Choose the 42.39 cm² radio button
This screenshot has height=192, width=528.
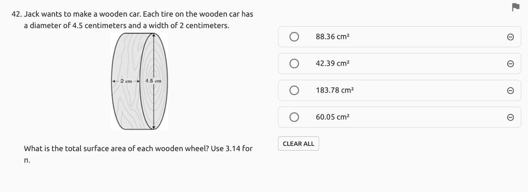pos(295,64)
